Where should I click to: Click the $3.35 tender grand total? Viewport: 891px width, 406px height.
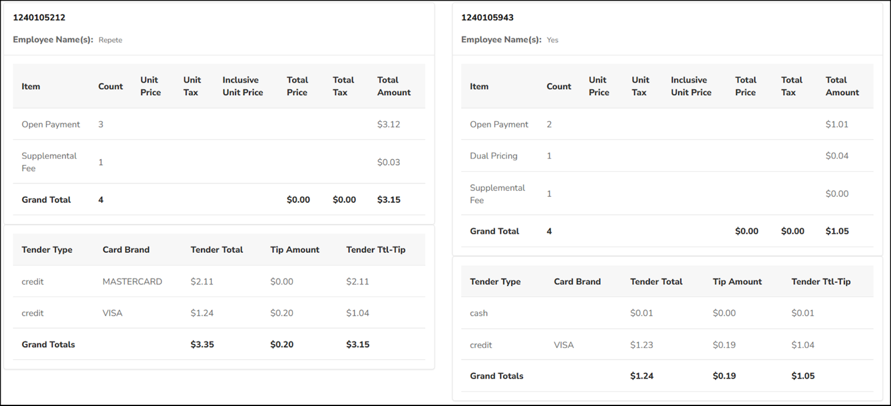point(202,344)
